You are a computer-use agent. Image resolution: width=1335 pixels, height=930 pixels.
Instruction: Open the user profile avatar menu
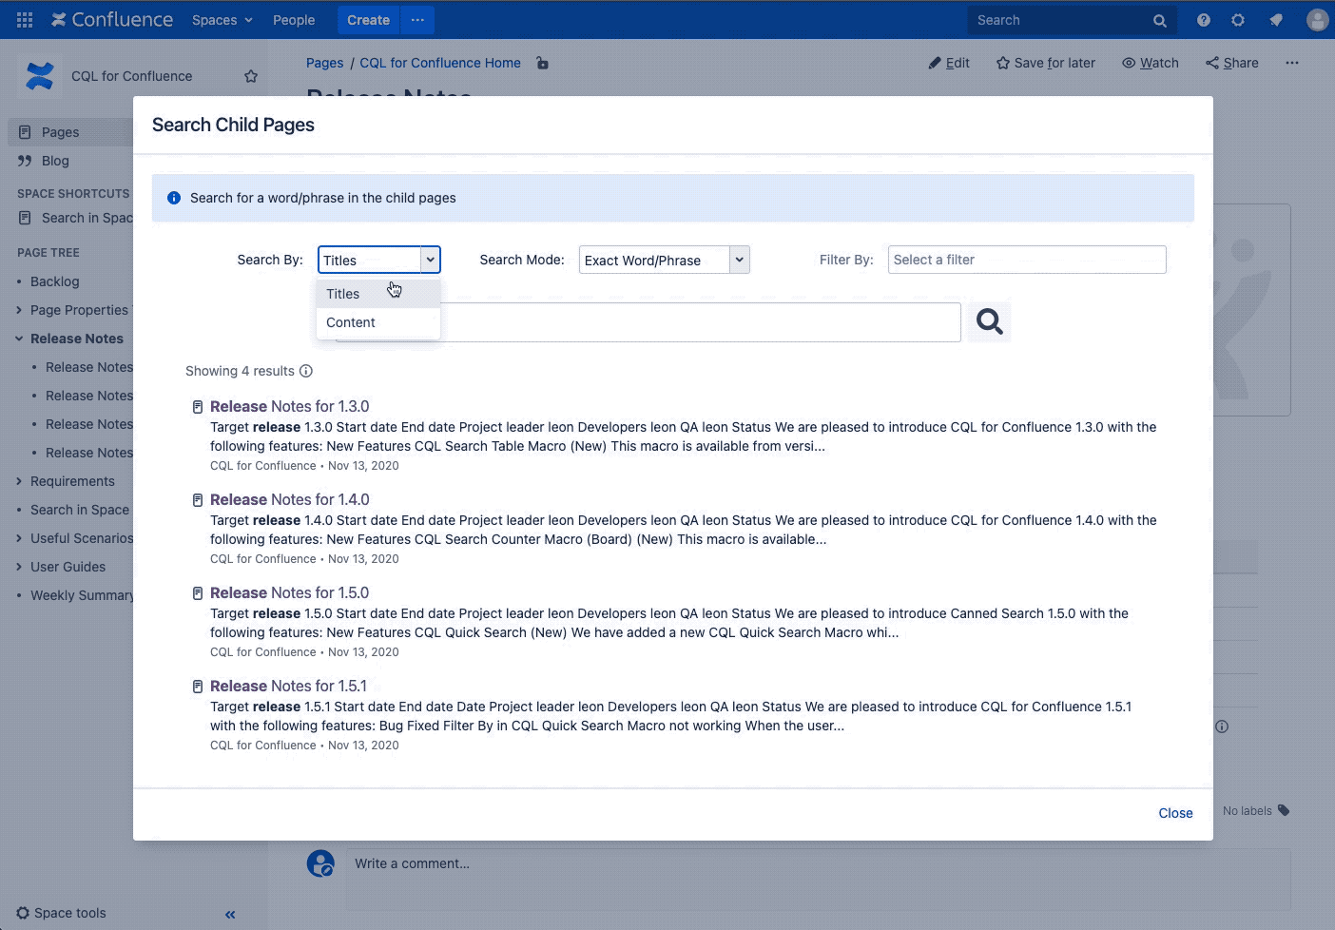pyautogui.click(x=1317, y=20)
